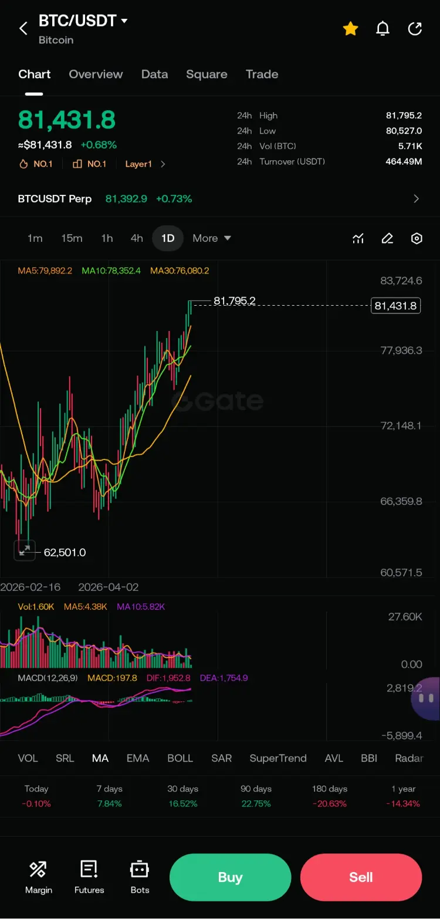Viewport: 440px width, 919px height.
Task: Open chart settings hexagon icon
Action: [417, 238]
